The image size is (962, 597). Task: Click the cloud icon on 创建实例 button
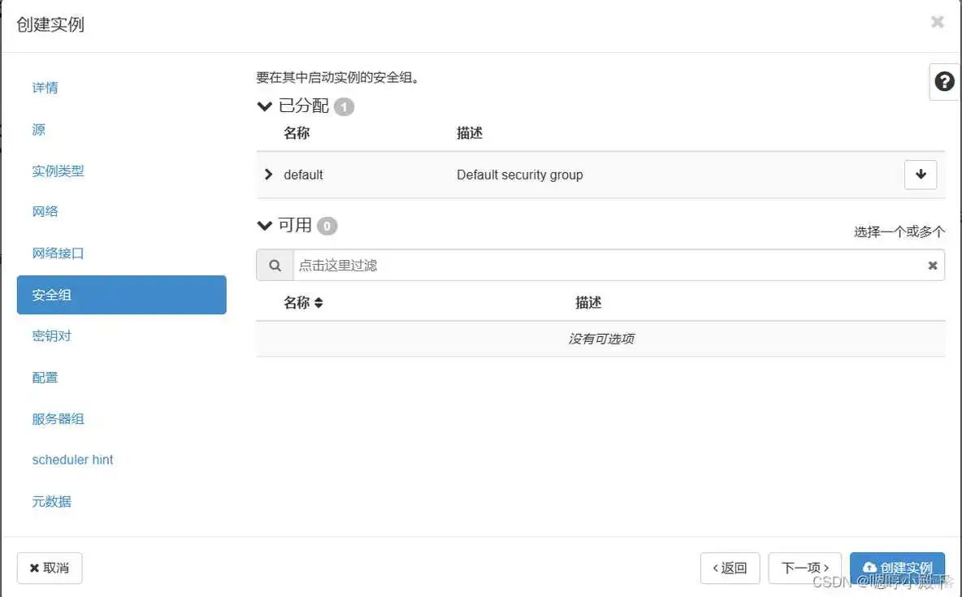point(871,568)
